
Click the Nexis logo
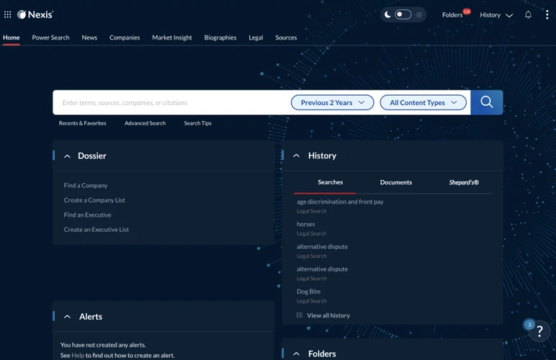(35, 14)
